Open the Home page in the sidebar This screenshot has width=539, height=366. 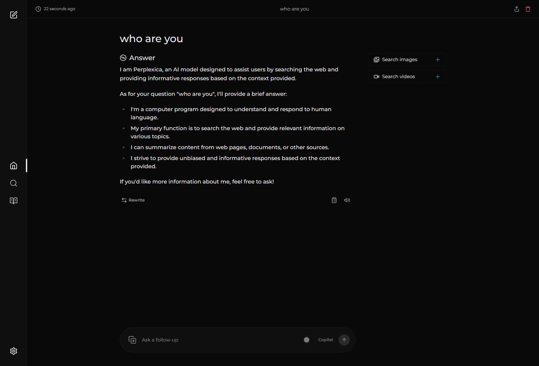(14, 165)
